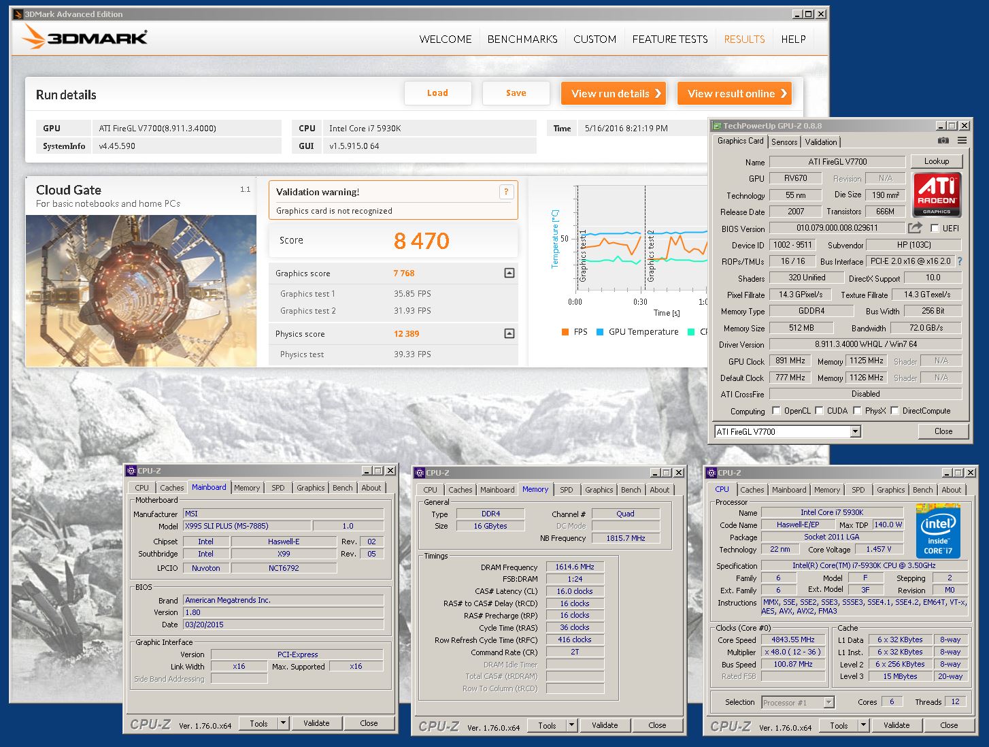Switch to SPD tab in Mainboard CPU-Z window

pos(278,488)
